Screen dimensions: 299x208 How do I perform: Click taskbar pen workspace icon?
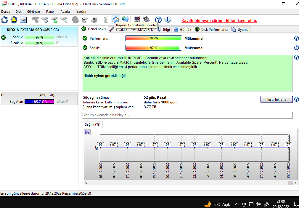[x=266, y=204]
